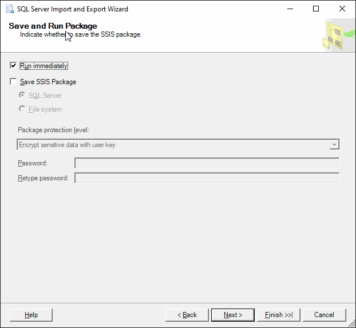Image resolution: width=356 pixels, height=328 pixels.
Task: Click the wizard application icon in title bar
Action: 9,9
